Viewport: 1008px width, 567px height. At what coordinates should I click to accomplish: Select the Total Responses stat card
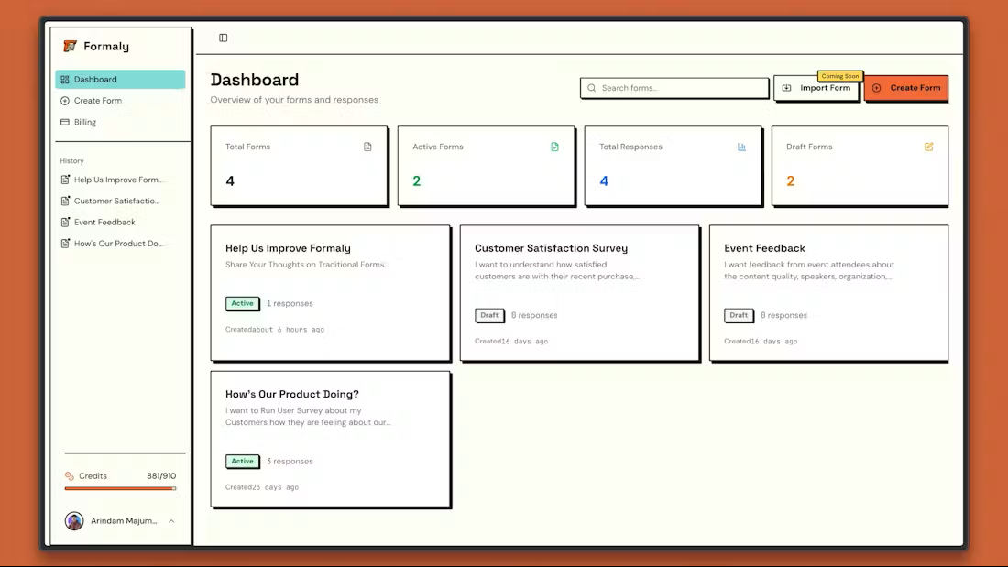click(x=674, y=166)
